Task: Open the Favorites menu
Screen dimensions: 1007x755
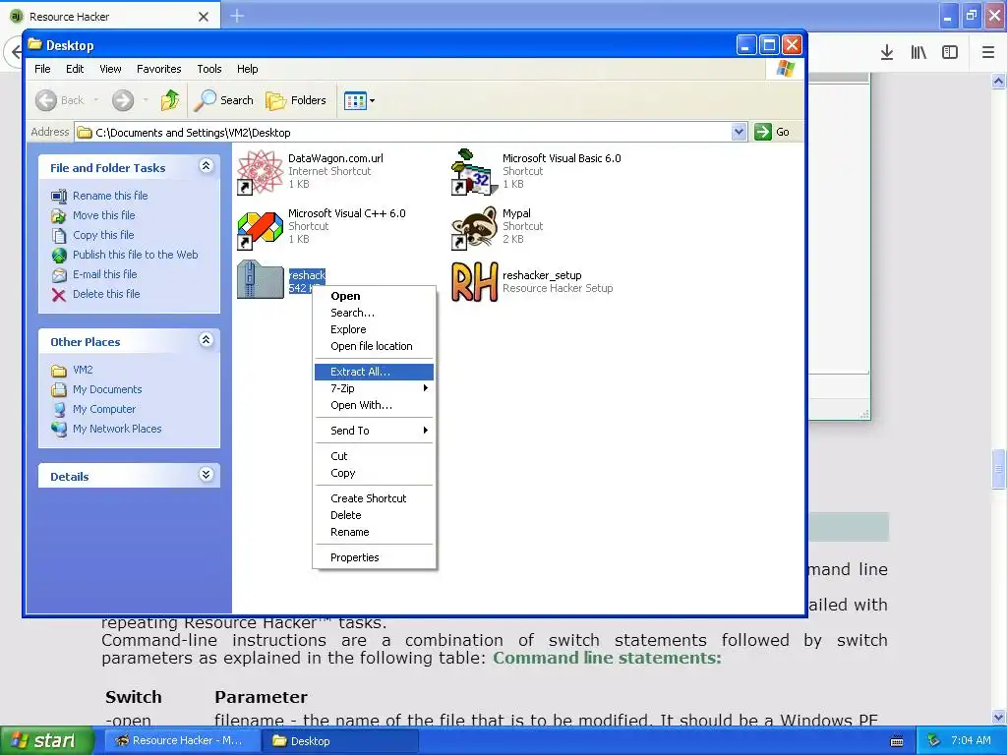Action: (158, 69)
